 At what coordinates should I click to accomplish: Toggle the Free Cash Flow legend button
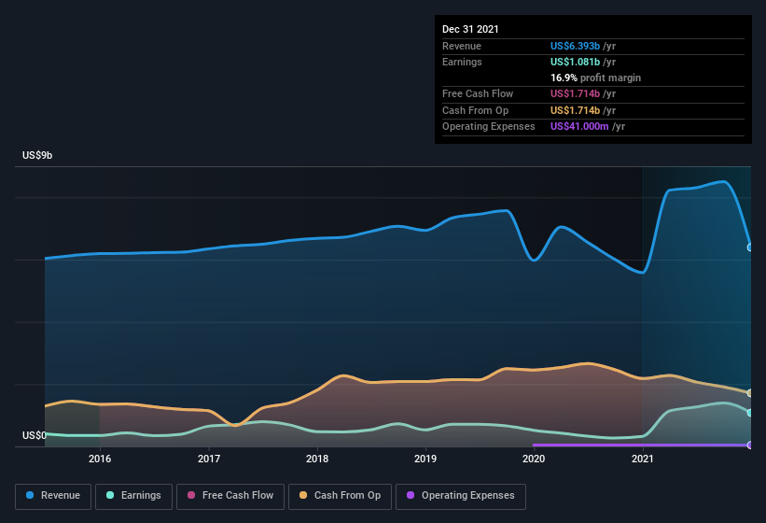[x=230, y=496]
